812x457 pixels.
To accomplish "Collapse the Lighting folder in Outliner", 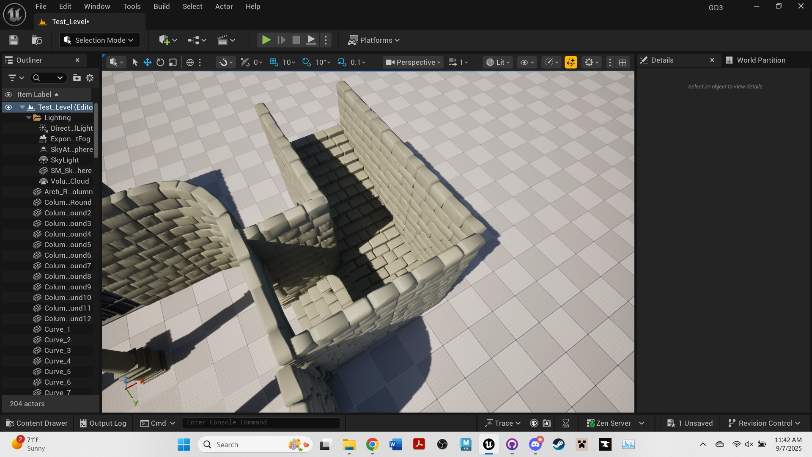I will 29,118.
